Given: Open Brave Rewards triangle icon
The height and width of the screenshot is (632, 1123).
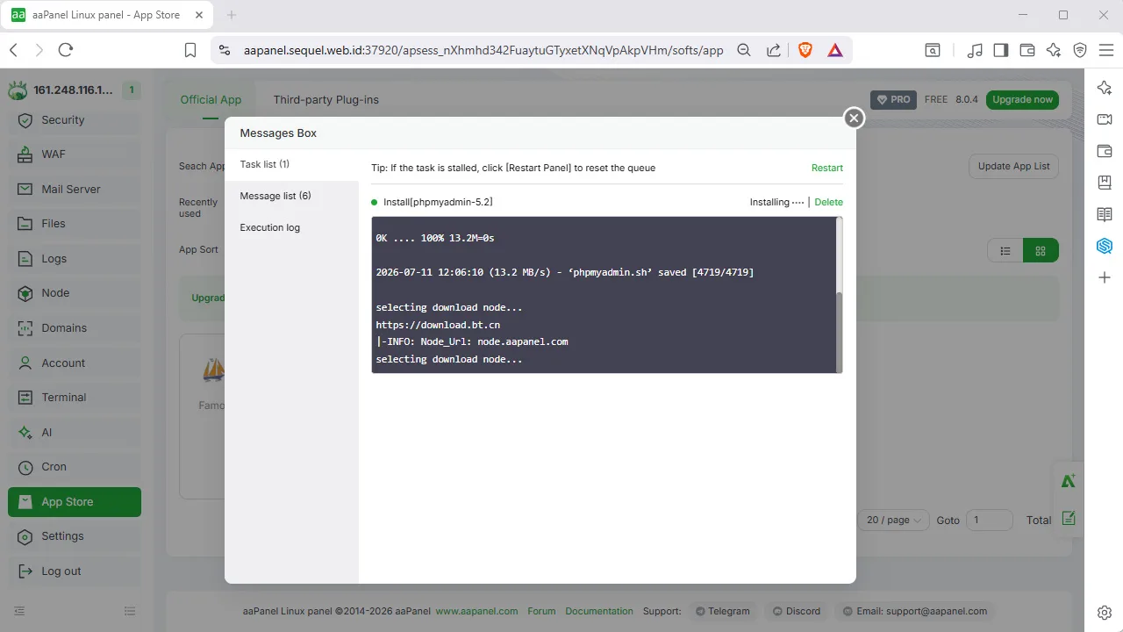Looking at the screenshot, I should (835, 50).
